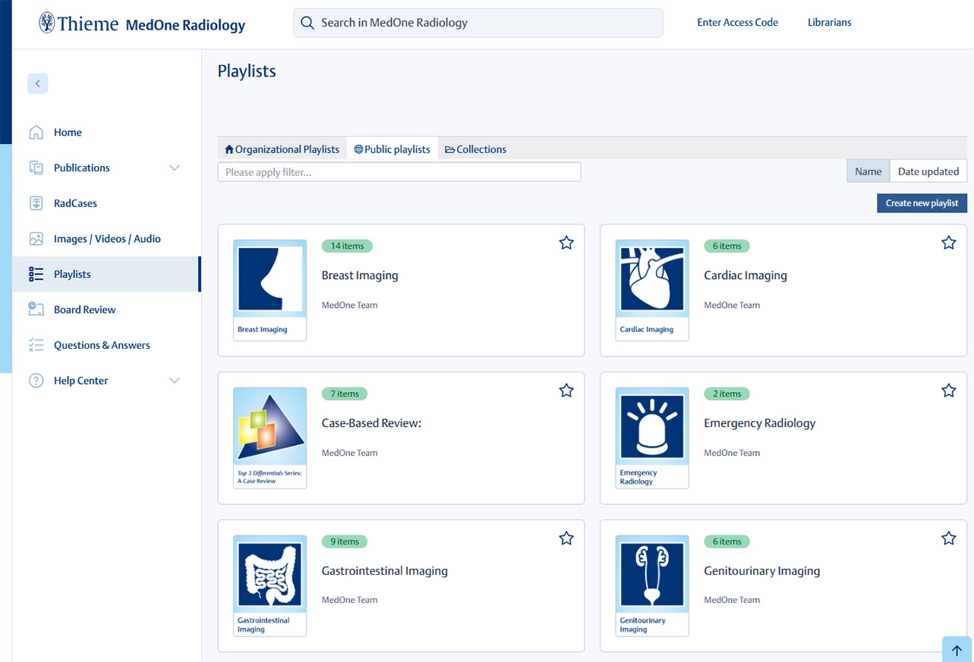Viewport: 974px width, 662px height.
Task: Click the Enter Access Code link
Action: [x=737, y=23]
